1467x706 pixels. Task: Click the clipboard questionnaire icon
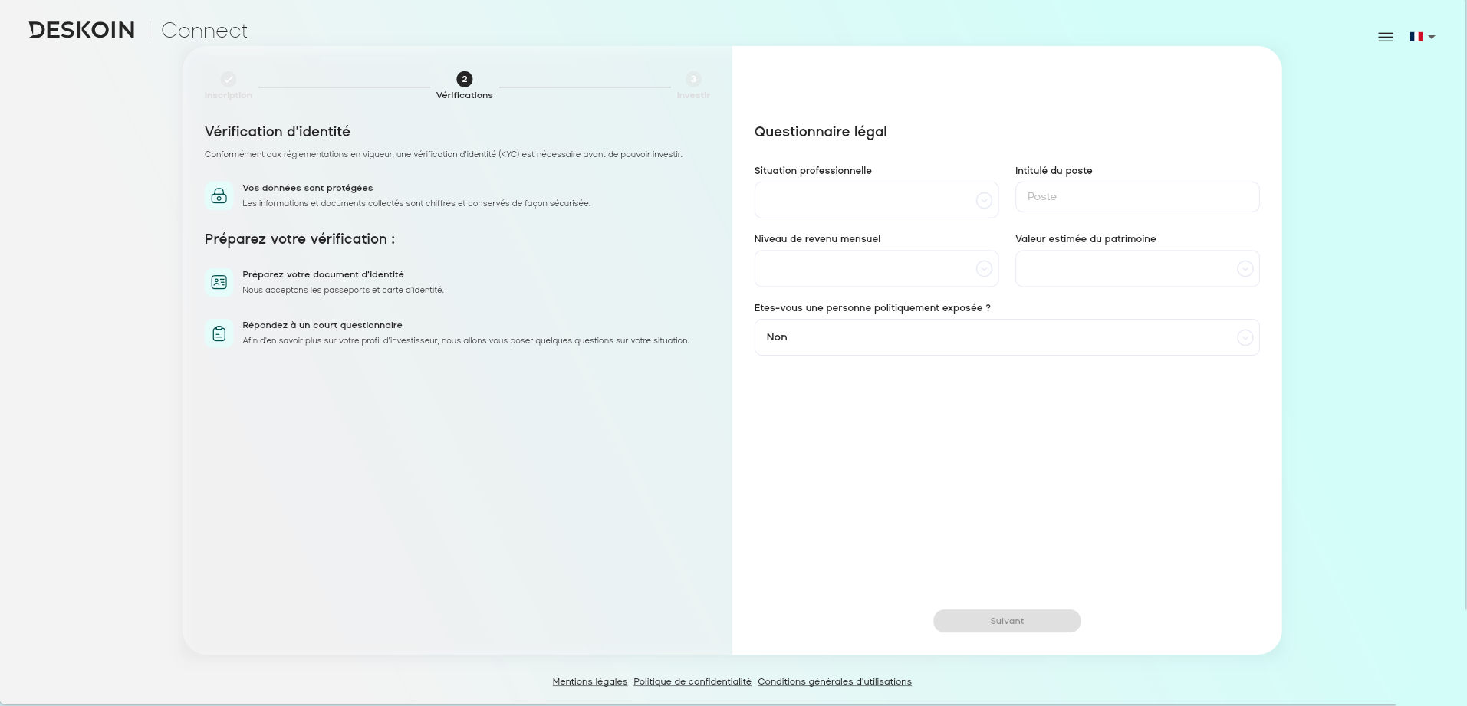click(219, 333)
